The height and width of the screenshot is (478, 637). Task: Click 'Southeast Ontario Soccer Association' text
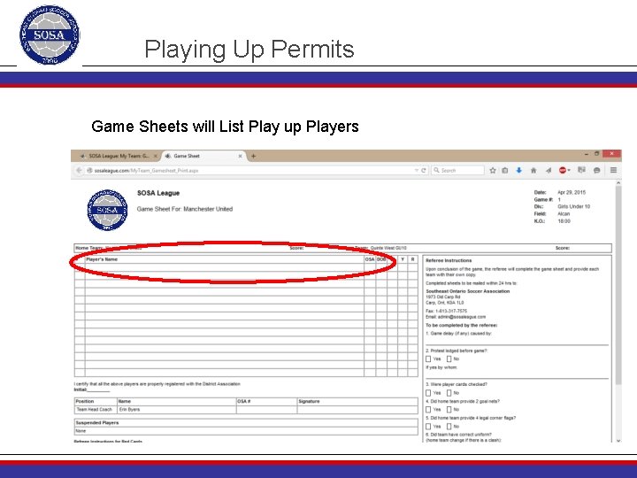468,291
